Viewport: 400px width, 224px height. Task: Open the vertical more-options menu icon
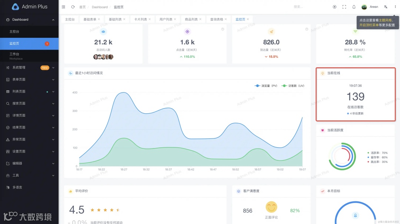395,7
